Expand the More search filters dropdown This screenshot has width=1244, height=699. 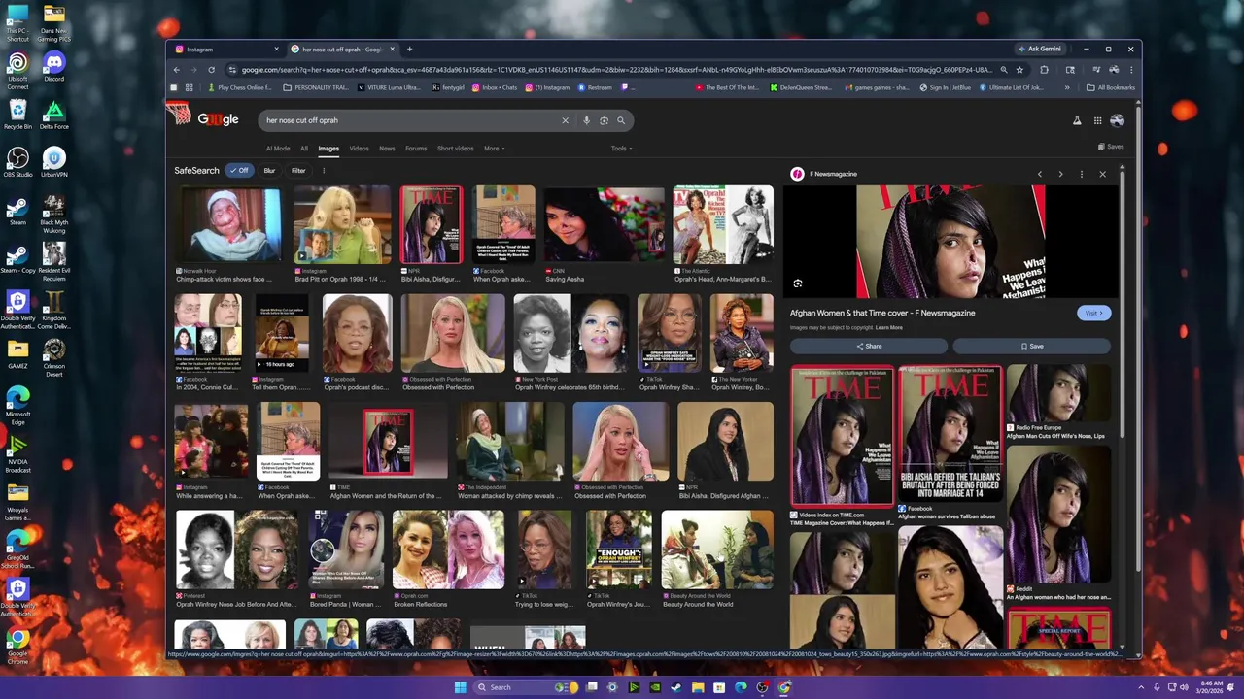tap(494, 149)
